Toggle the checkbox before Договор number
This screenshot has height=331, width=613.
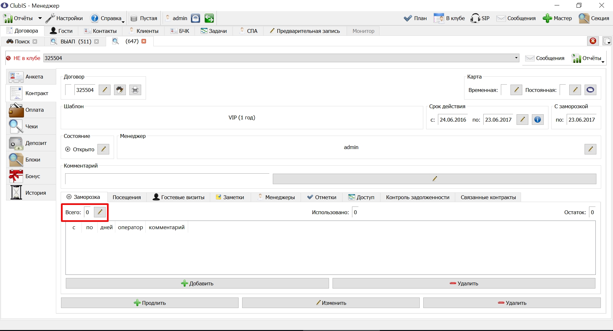(x=68, y=90)
